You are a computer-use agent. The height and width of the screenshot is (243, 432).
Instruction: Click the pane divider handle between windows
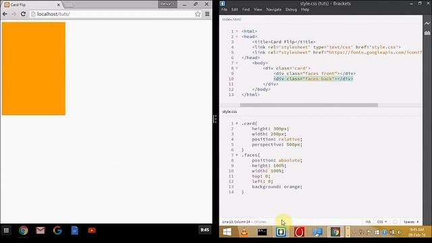click(x=215, y=119)
